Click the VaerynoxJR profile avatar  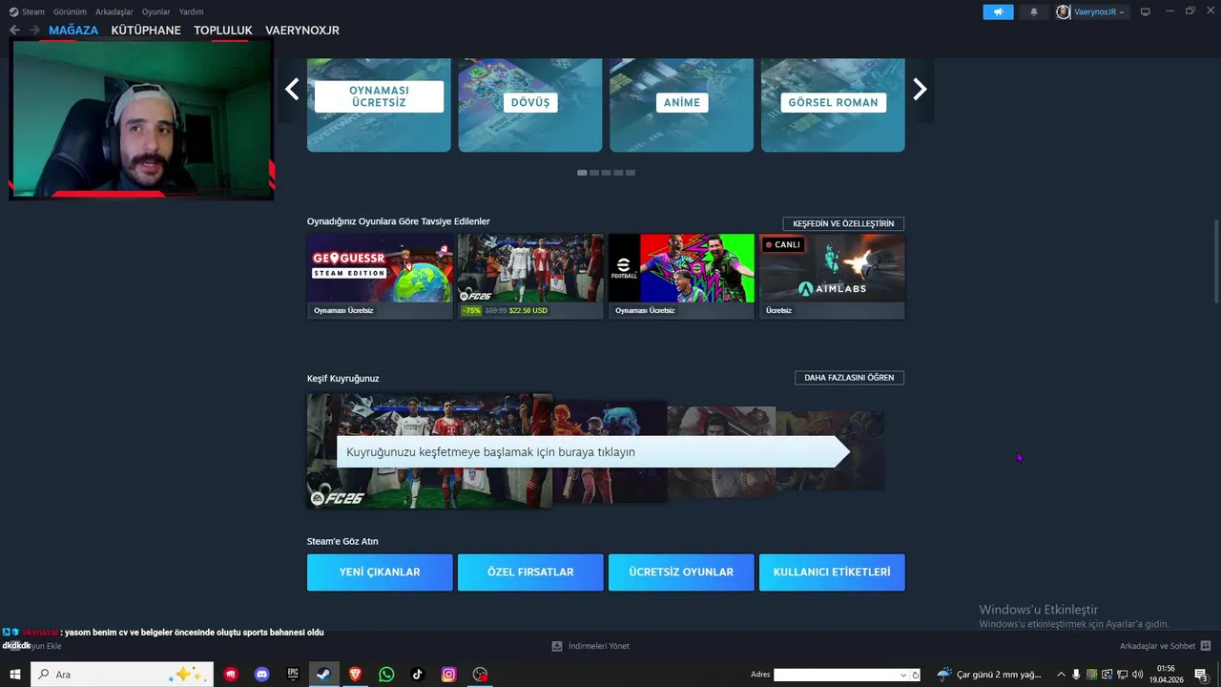(1064, 12)
